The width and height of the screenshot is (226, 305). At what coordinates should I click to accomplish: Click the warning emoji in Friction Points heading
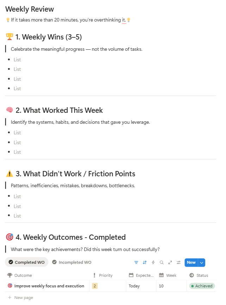coord(8,173)
